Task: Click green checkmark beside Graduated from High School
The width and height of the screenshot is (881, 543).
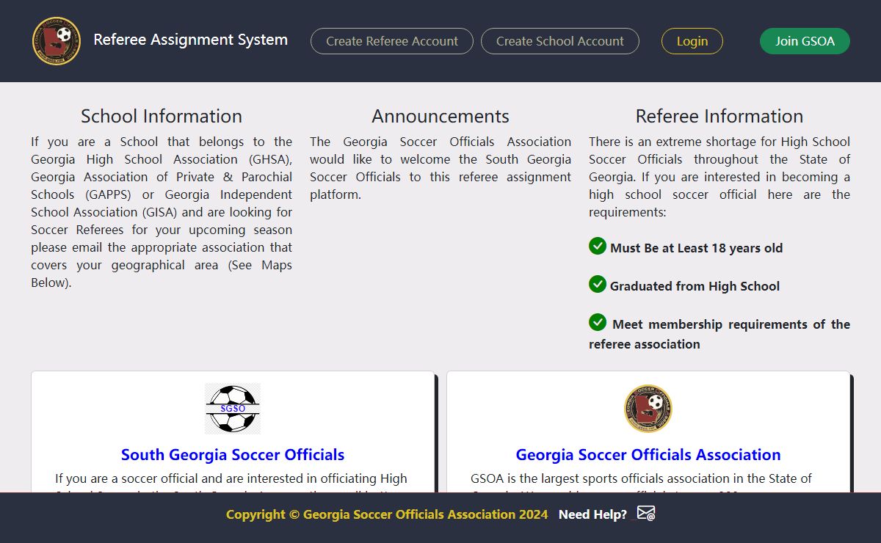Action: click(598, 284)
